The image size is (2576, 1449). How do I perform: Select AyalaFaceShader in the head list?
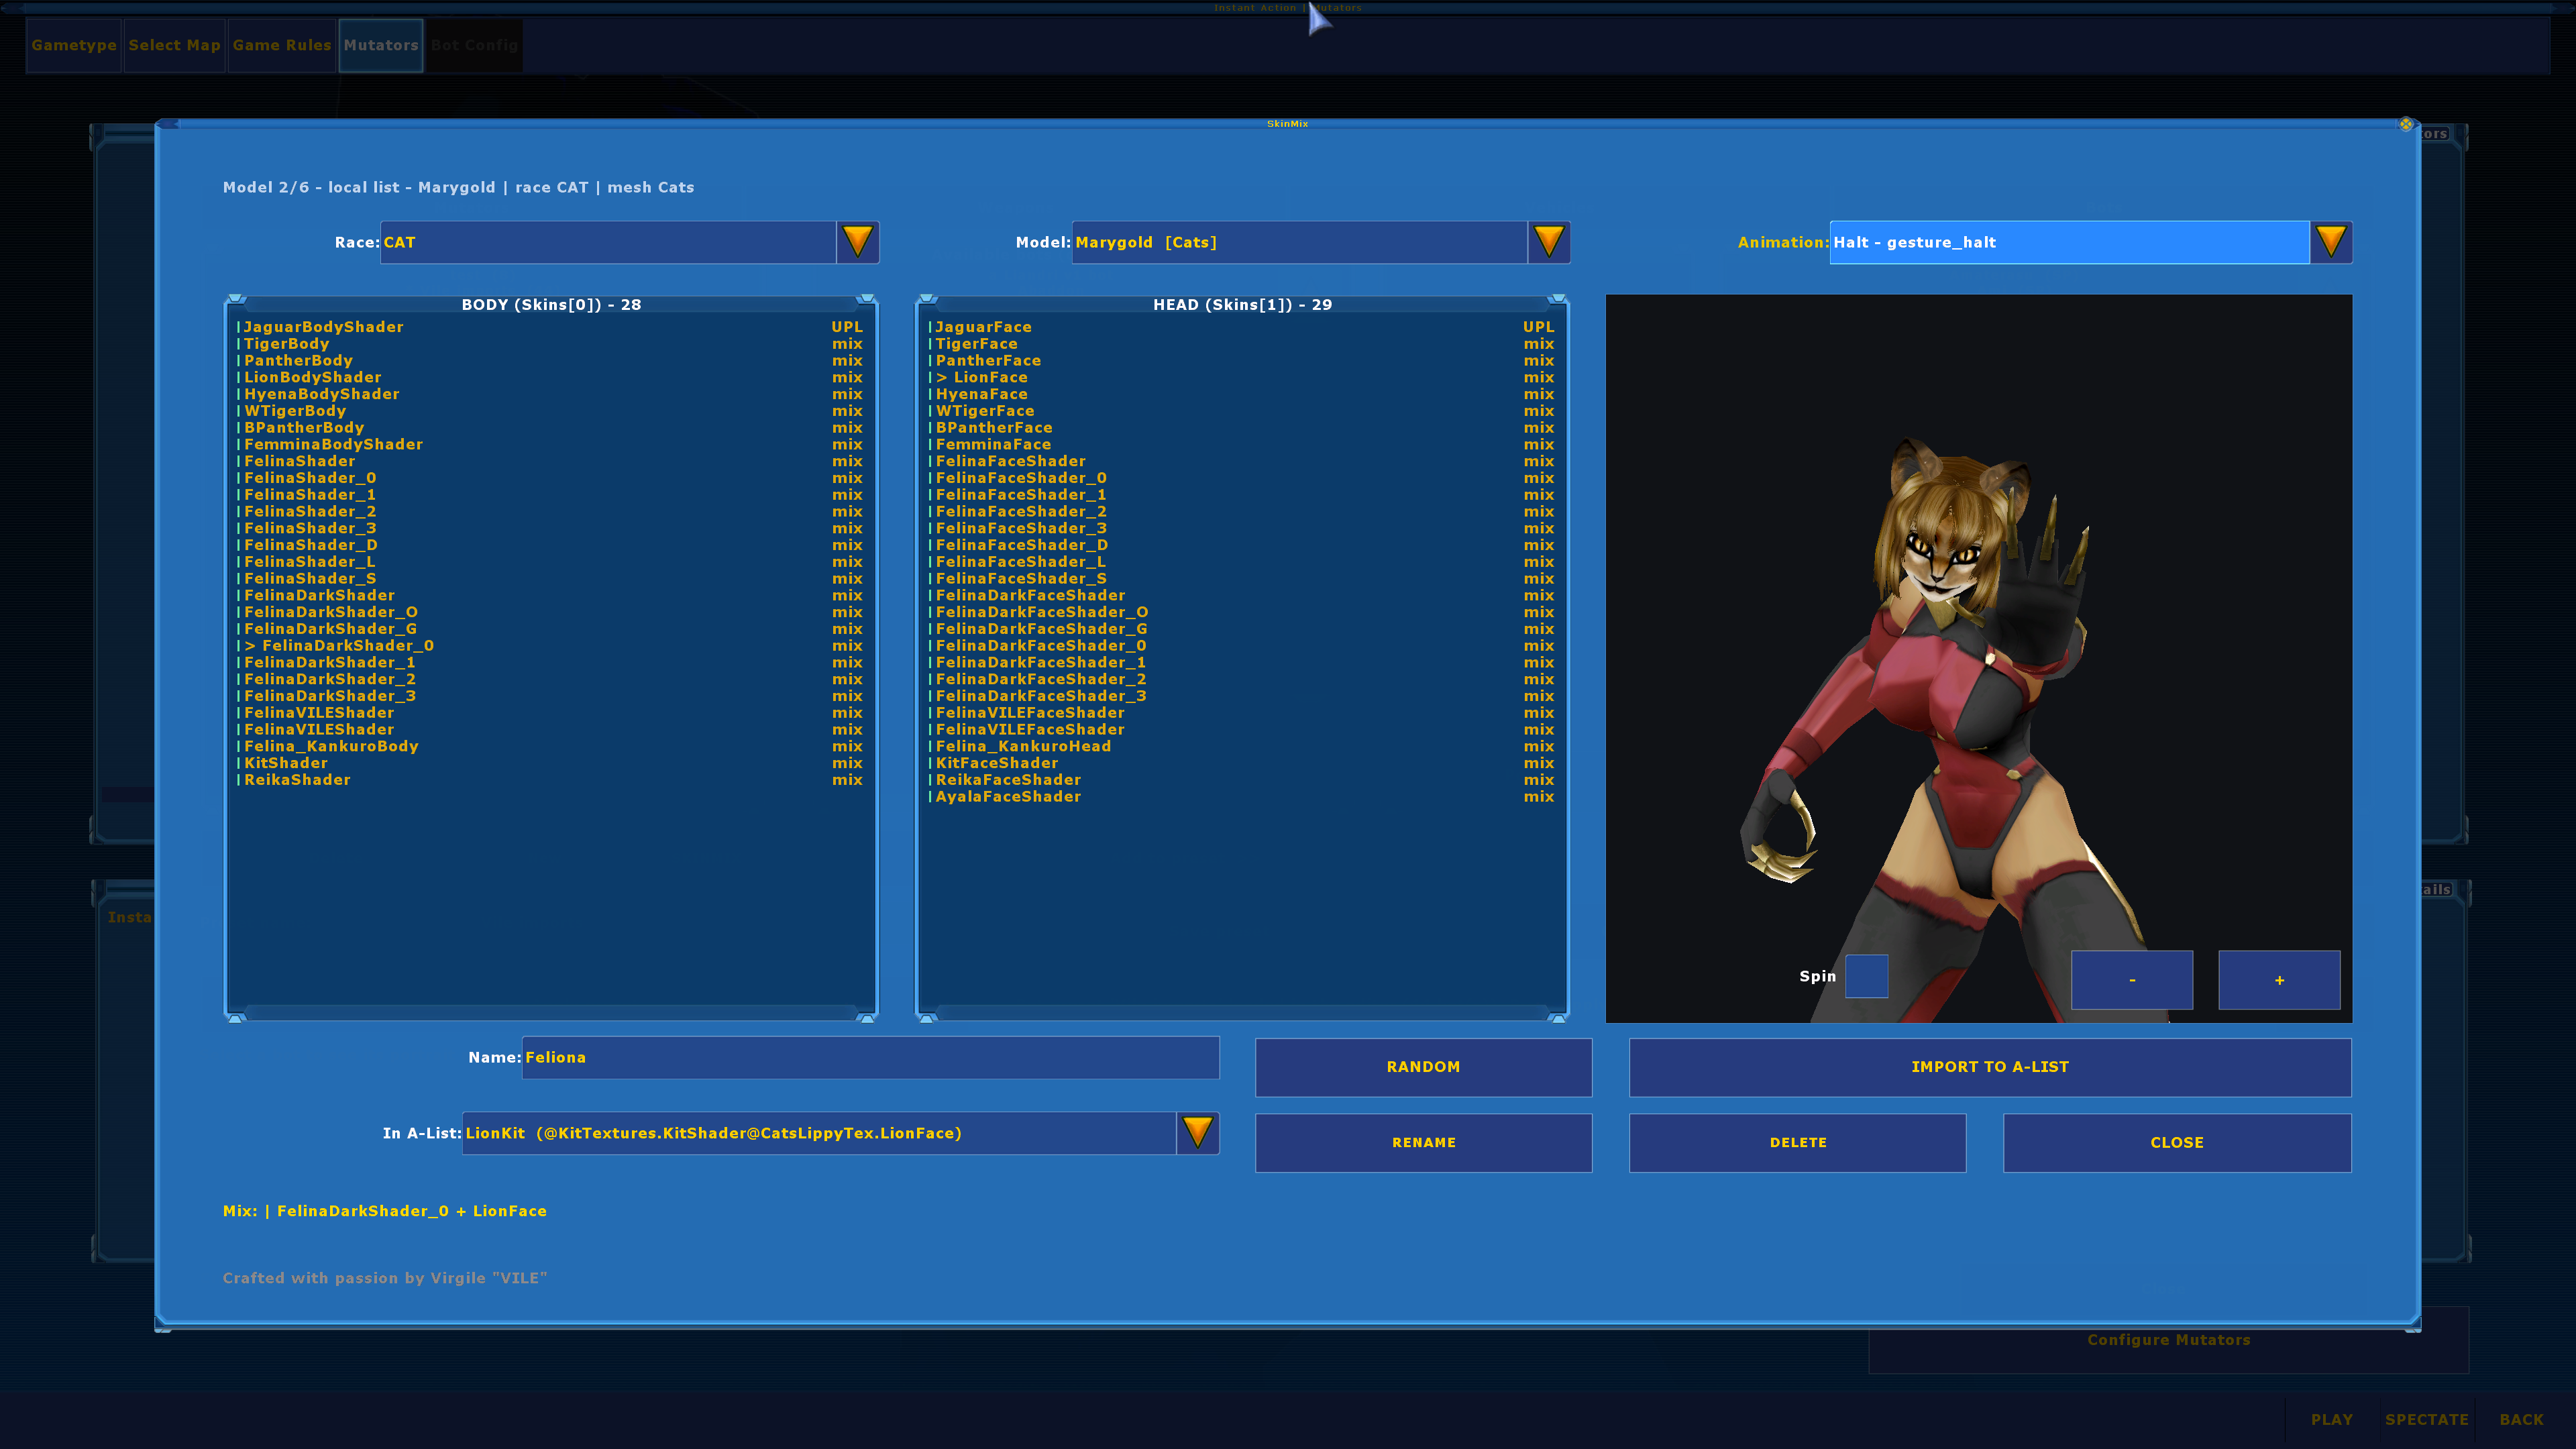click(x=1241, y=797)
